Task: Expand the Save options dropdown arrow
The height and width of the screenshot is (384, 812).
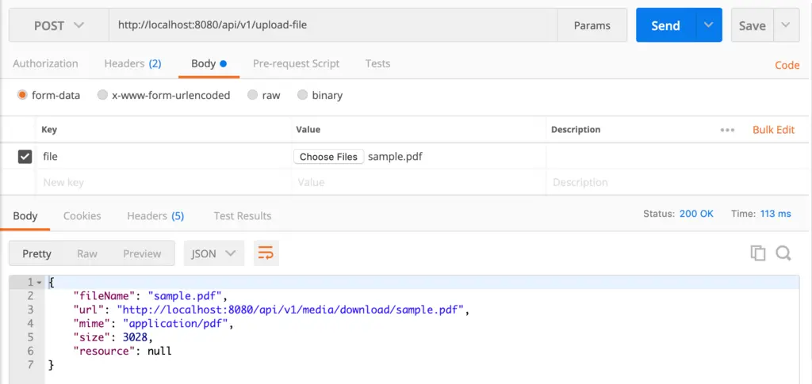Action: click(x=786, y=25)
